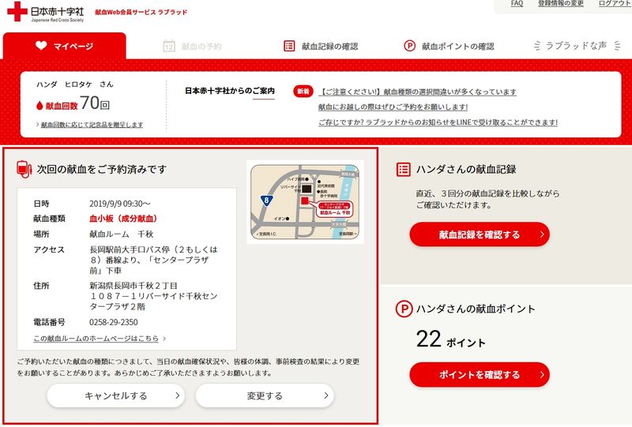This screenshot has width=632, height=427.
Task: Click the 変更する reservation button
Action: tap(265, 395)
